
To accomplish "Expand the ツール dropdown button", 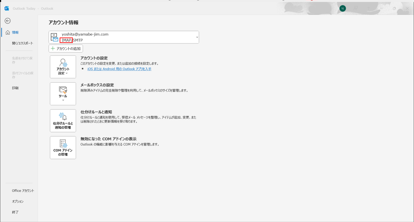I will 63,94.
